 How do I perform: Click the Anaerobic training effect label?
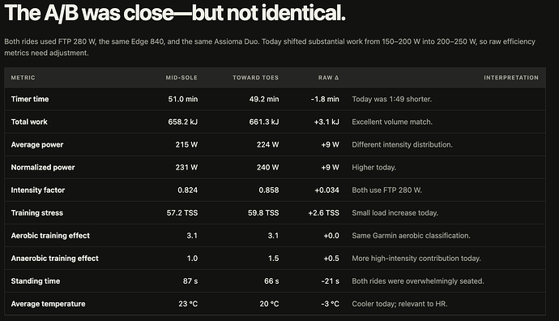pos(54,259)
